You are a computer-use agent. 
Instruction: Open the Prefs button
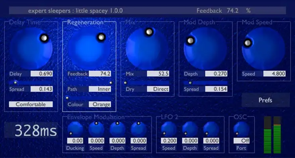pyautogui.click(x=265, y=100)
